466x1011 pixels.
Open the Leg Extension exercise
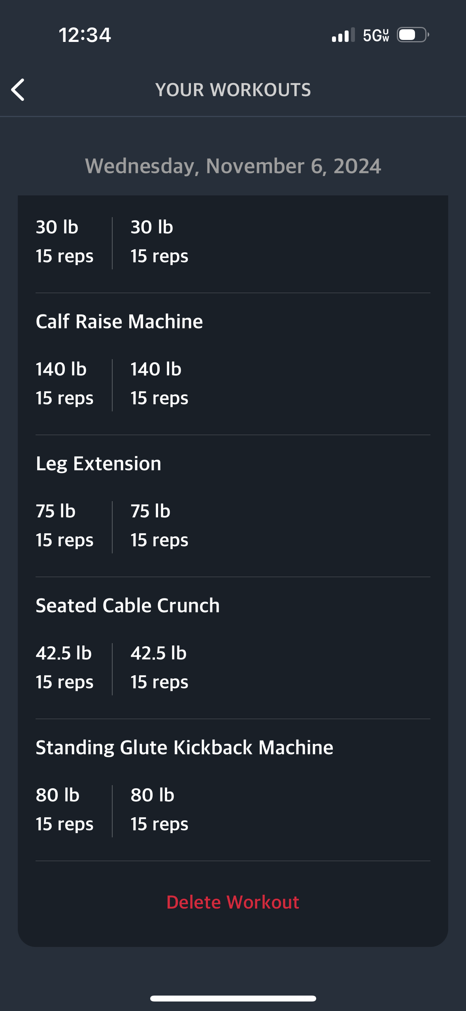[x=98, y=464]
